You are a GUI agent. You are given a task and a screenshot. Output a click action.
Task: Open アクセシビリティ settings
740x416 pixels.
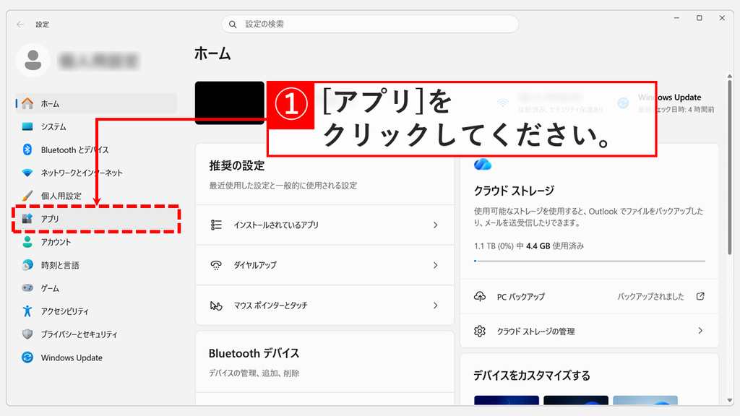96,311
